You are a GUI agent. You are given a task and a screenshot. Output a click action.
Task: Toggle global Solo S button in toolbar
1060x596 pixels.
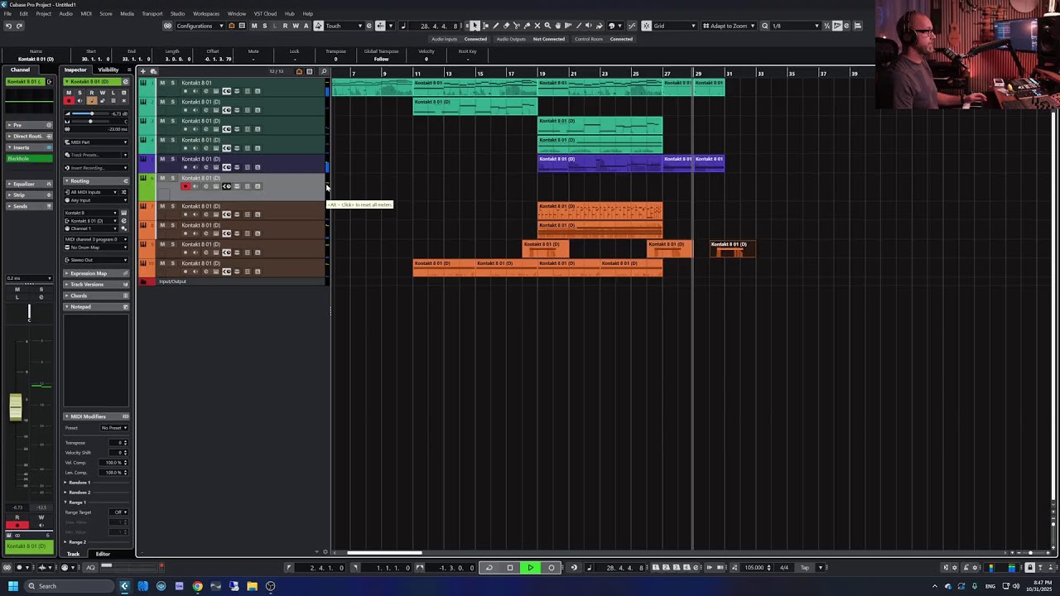point(264,26)
